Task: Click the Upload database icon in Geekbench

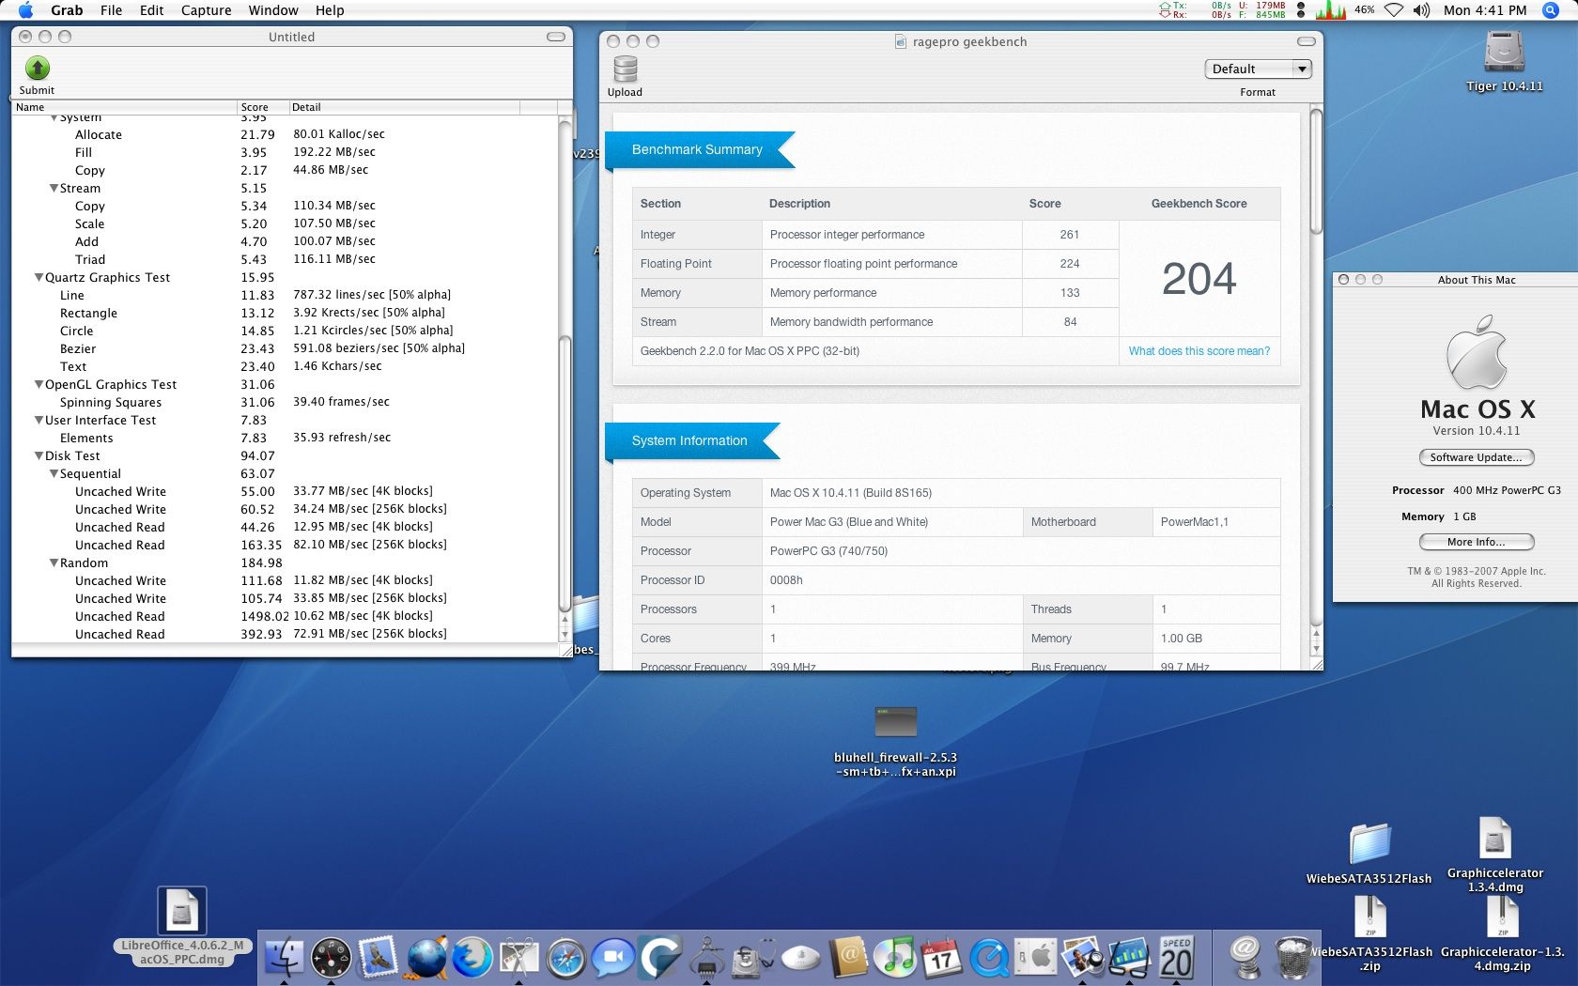Action: tap(625, 70)
